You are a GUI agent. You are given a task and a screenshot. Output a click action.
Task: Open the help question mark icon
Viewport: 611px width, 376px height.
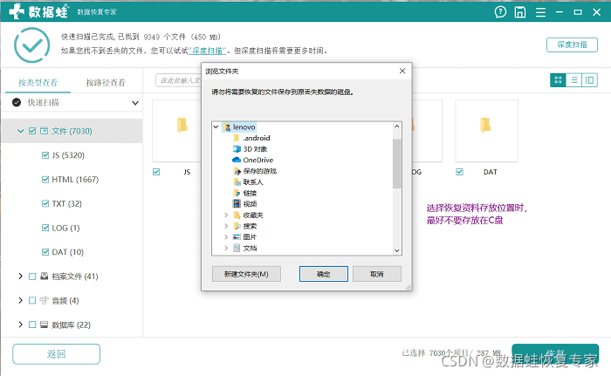point(500,12)
